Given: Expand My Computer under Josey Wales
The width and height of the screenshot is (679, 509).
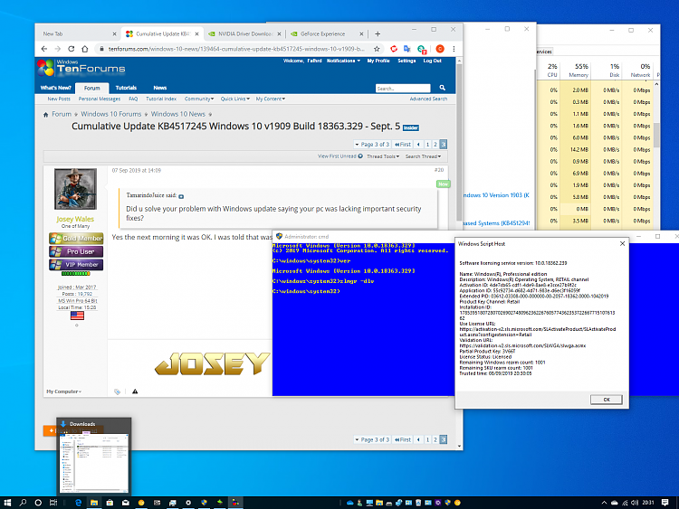Looking at the screenshot, I should click(x=63, y=391).
